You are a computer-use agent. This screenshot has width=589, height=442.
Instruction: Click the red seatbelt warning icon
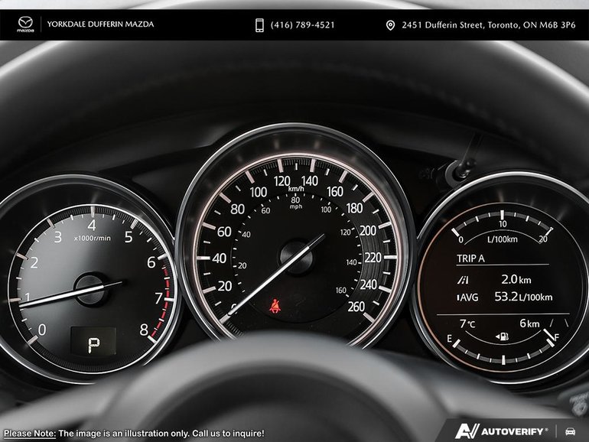click(x=274, y=307)
